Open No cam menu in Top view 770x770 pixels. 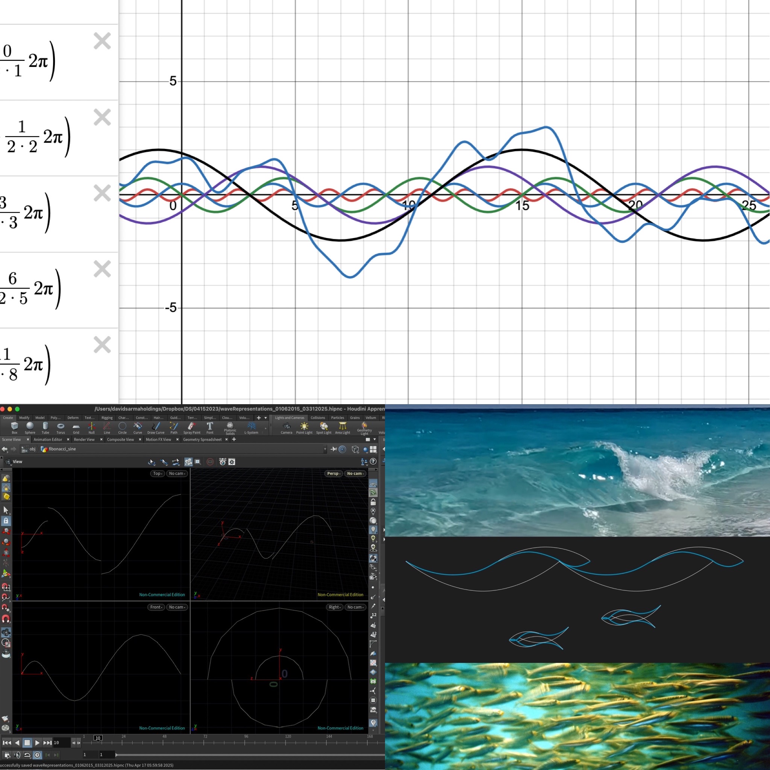click(177, 473)
